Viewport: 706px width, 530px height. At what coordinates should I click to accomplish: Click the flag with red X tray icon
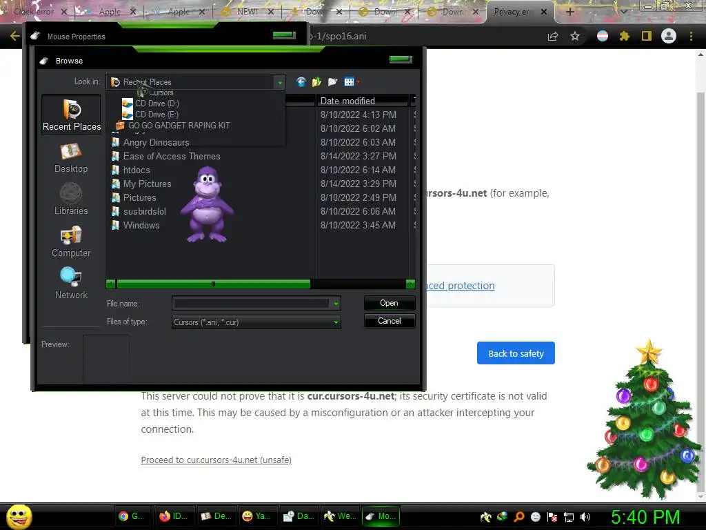pos(552,517)
